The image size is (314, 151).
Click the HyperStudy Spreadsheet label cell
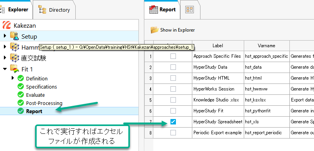coord(218,122)
